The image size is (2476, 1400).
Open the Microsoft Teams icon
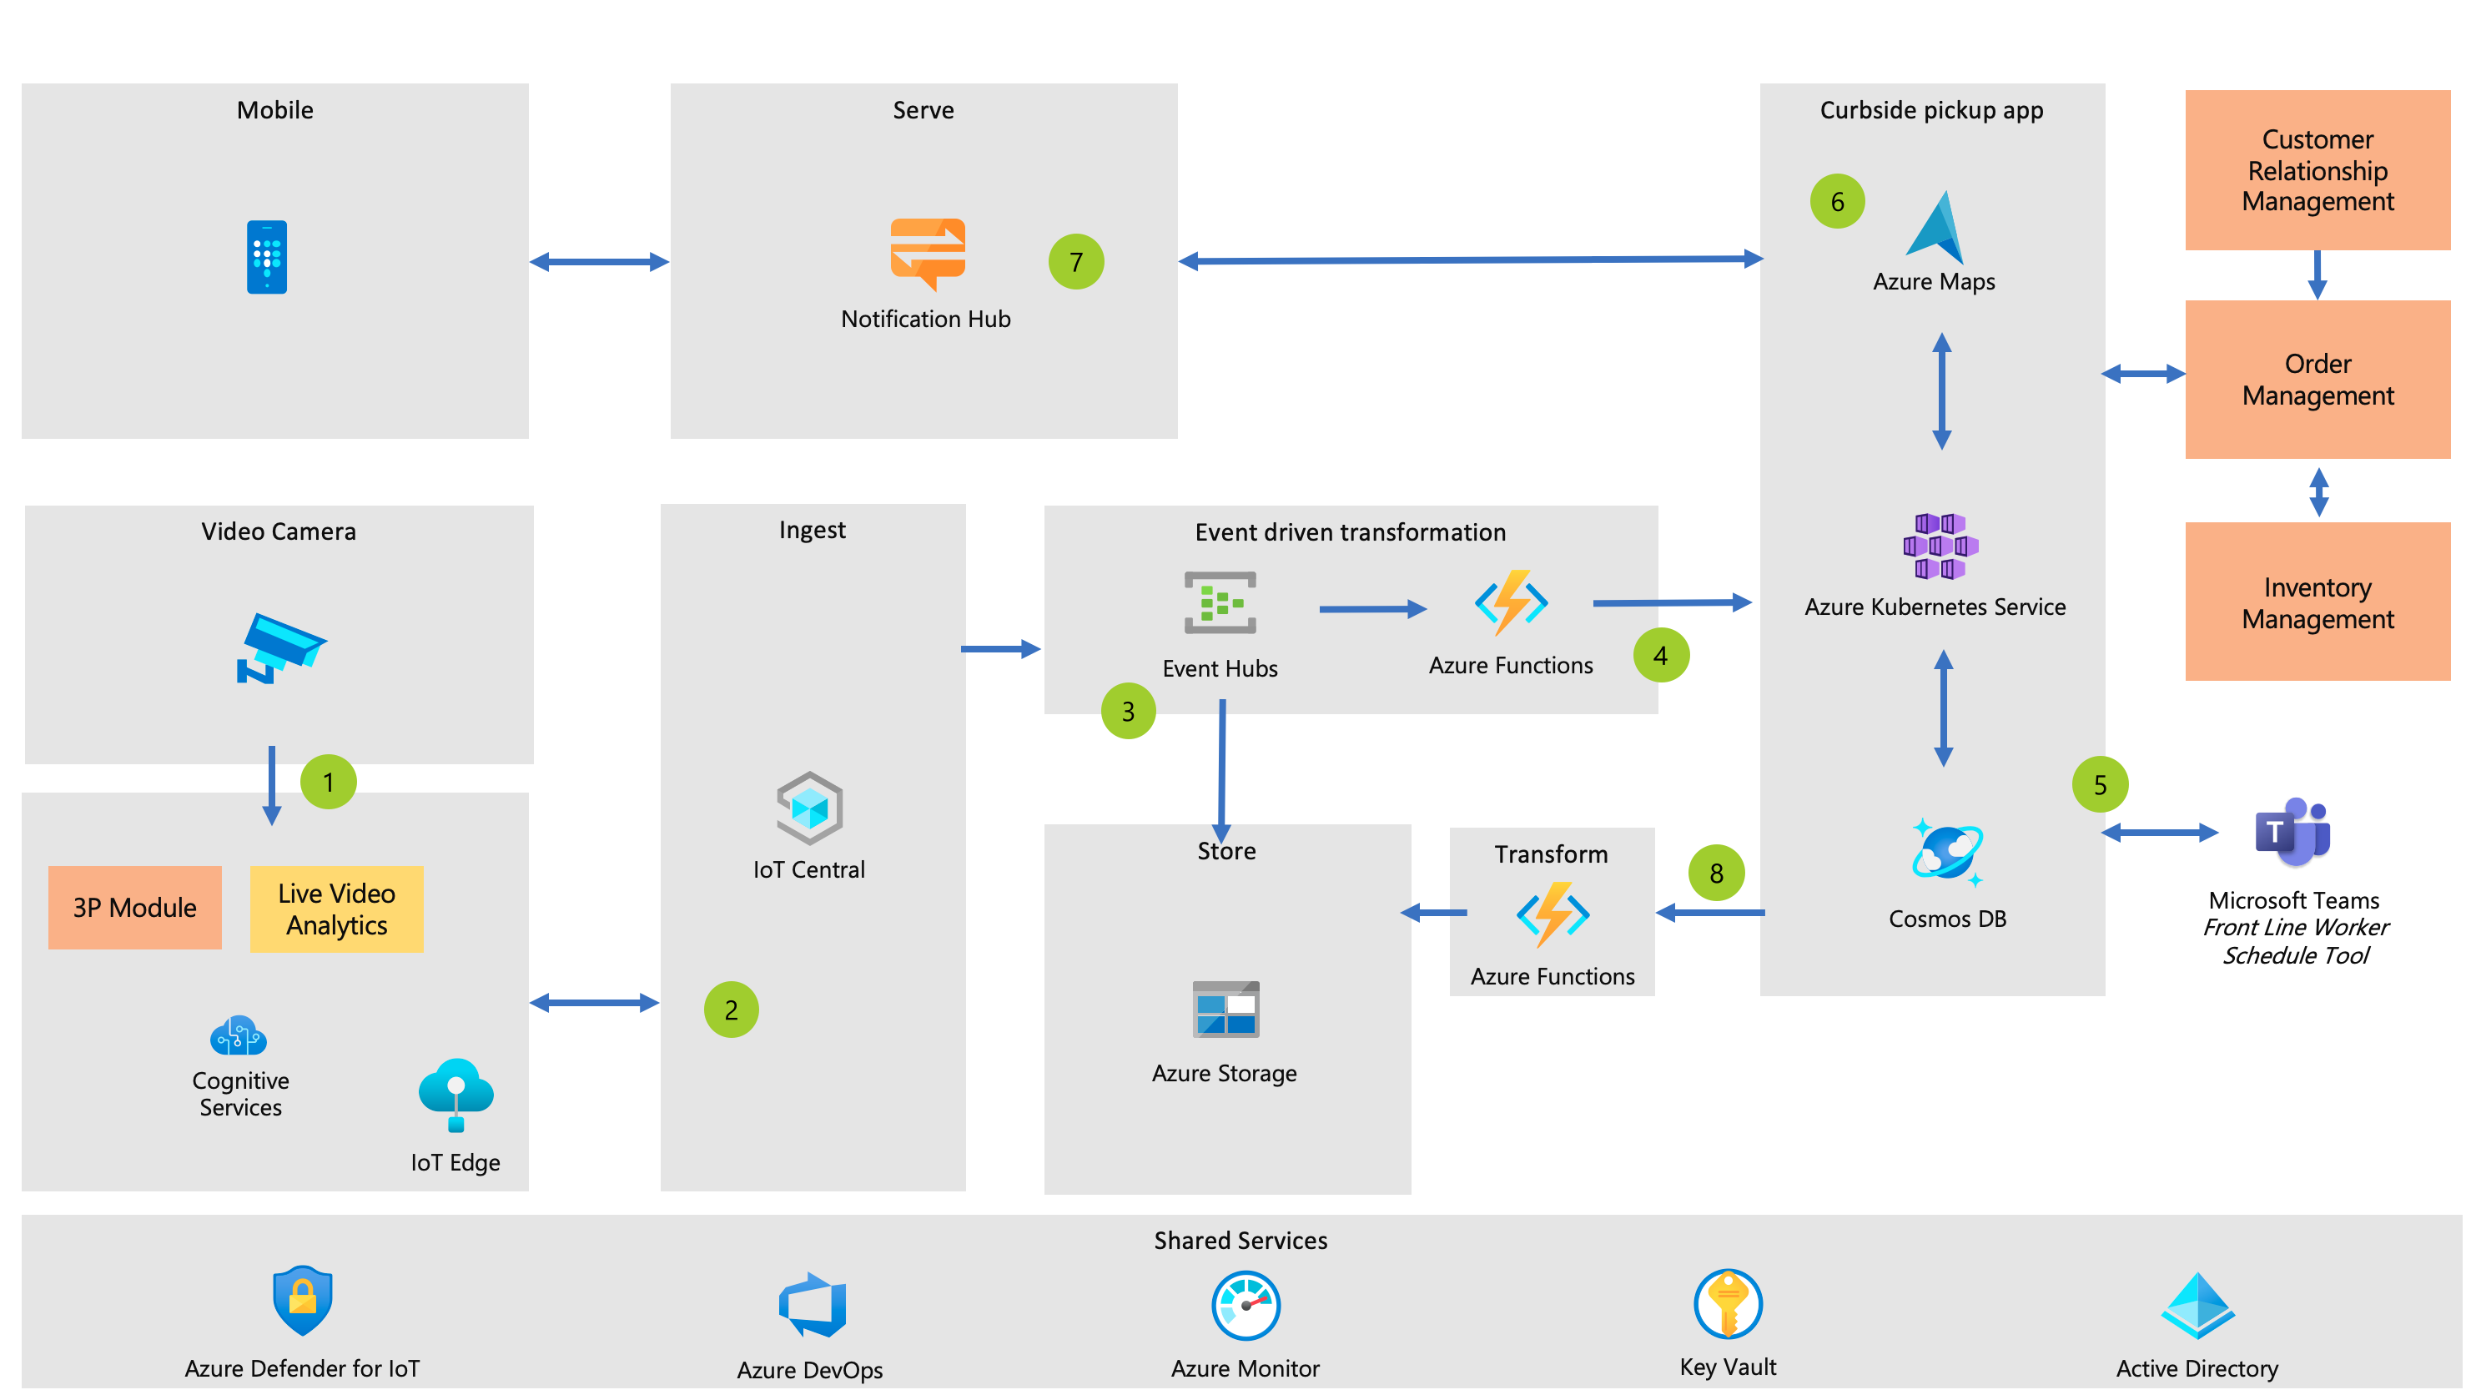[x=2292, y=832]
